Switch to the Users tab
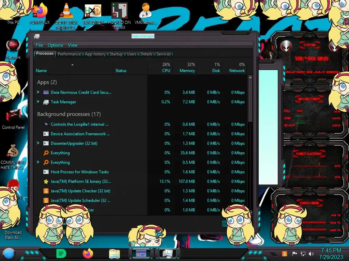 click(x=132, y=54)
